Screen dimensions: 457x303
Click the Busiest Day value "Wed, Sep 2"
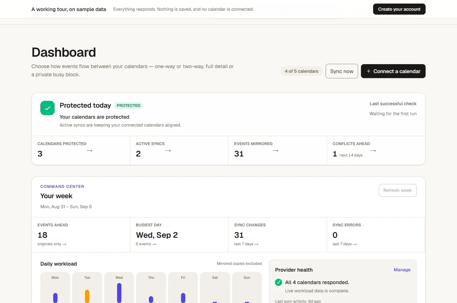point(157,235)
